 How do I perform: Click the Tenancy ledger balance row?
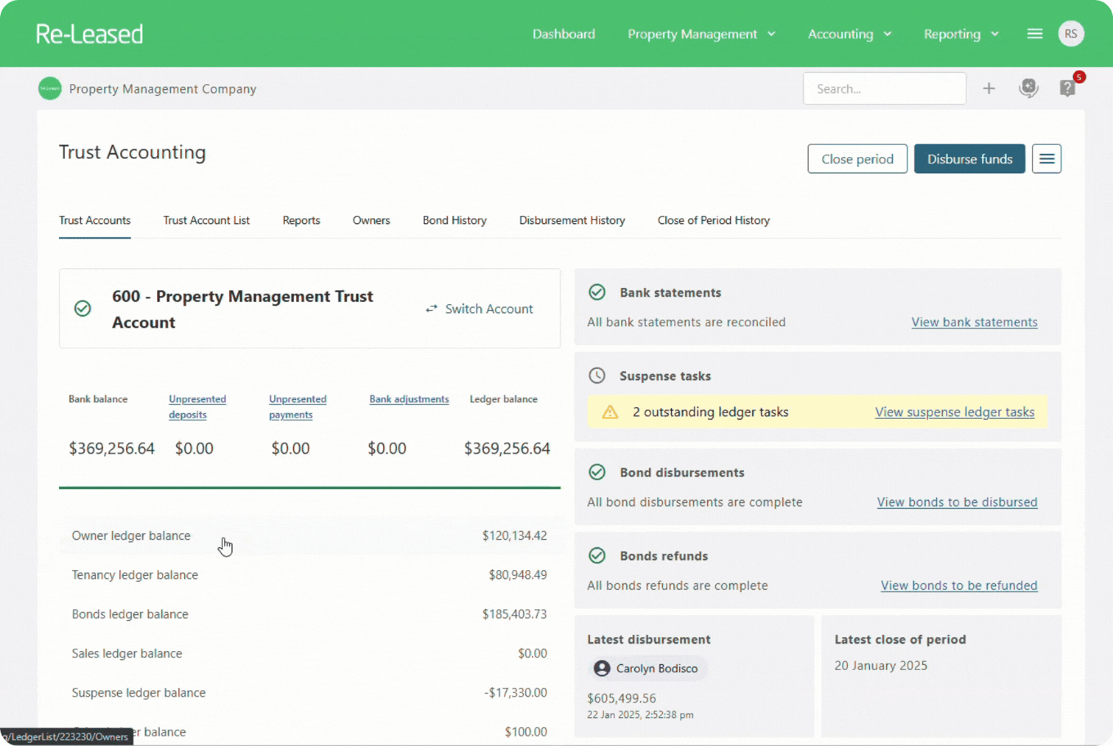309,575
